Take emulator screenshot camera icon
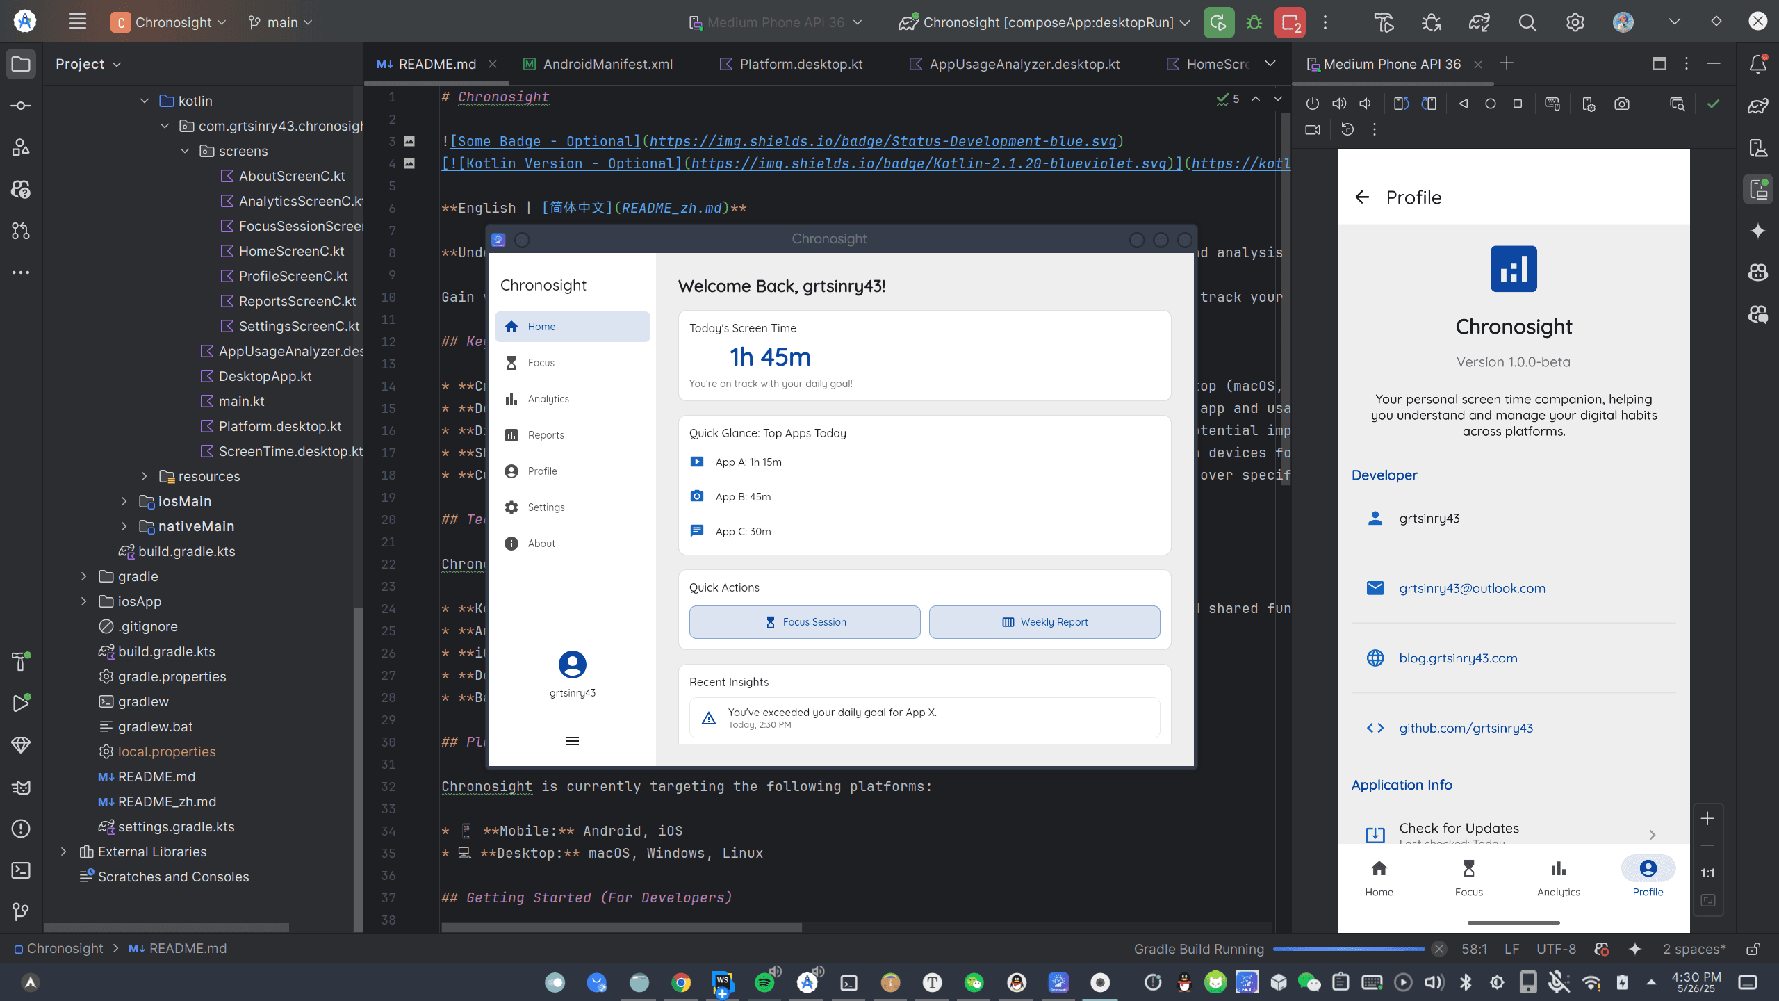 (x=1622, y=104)
